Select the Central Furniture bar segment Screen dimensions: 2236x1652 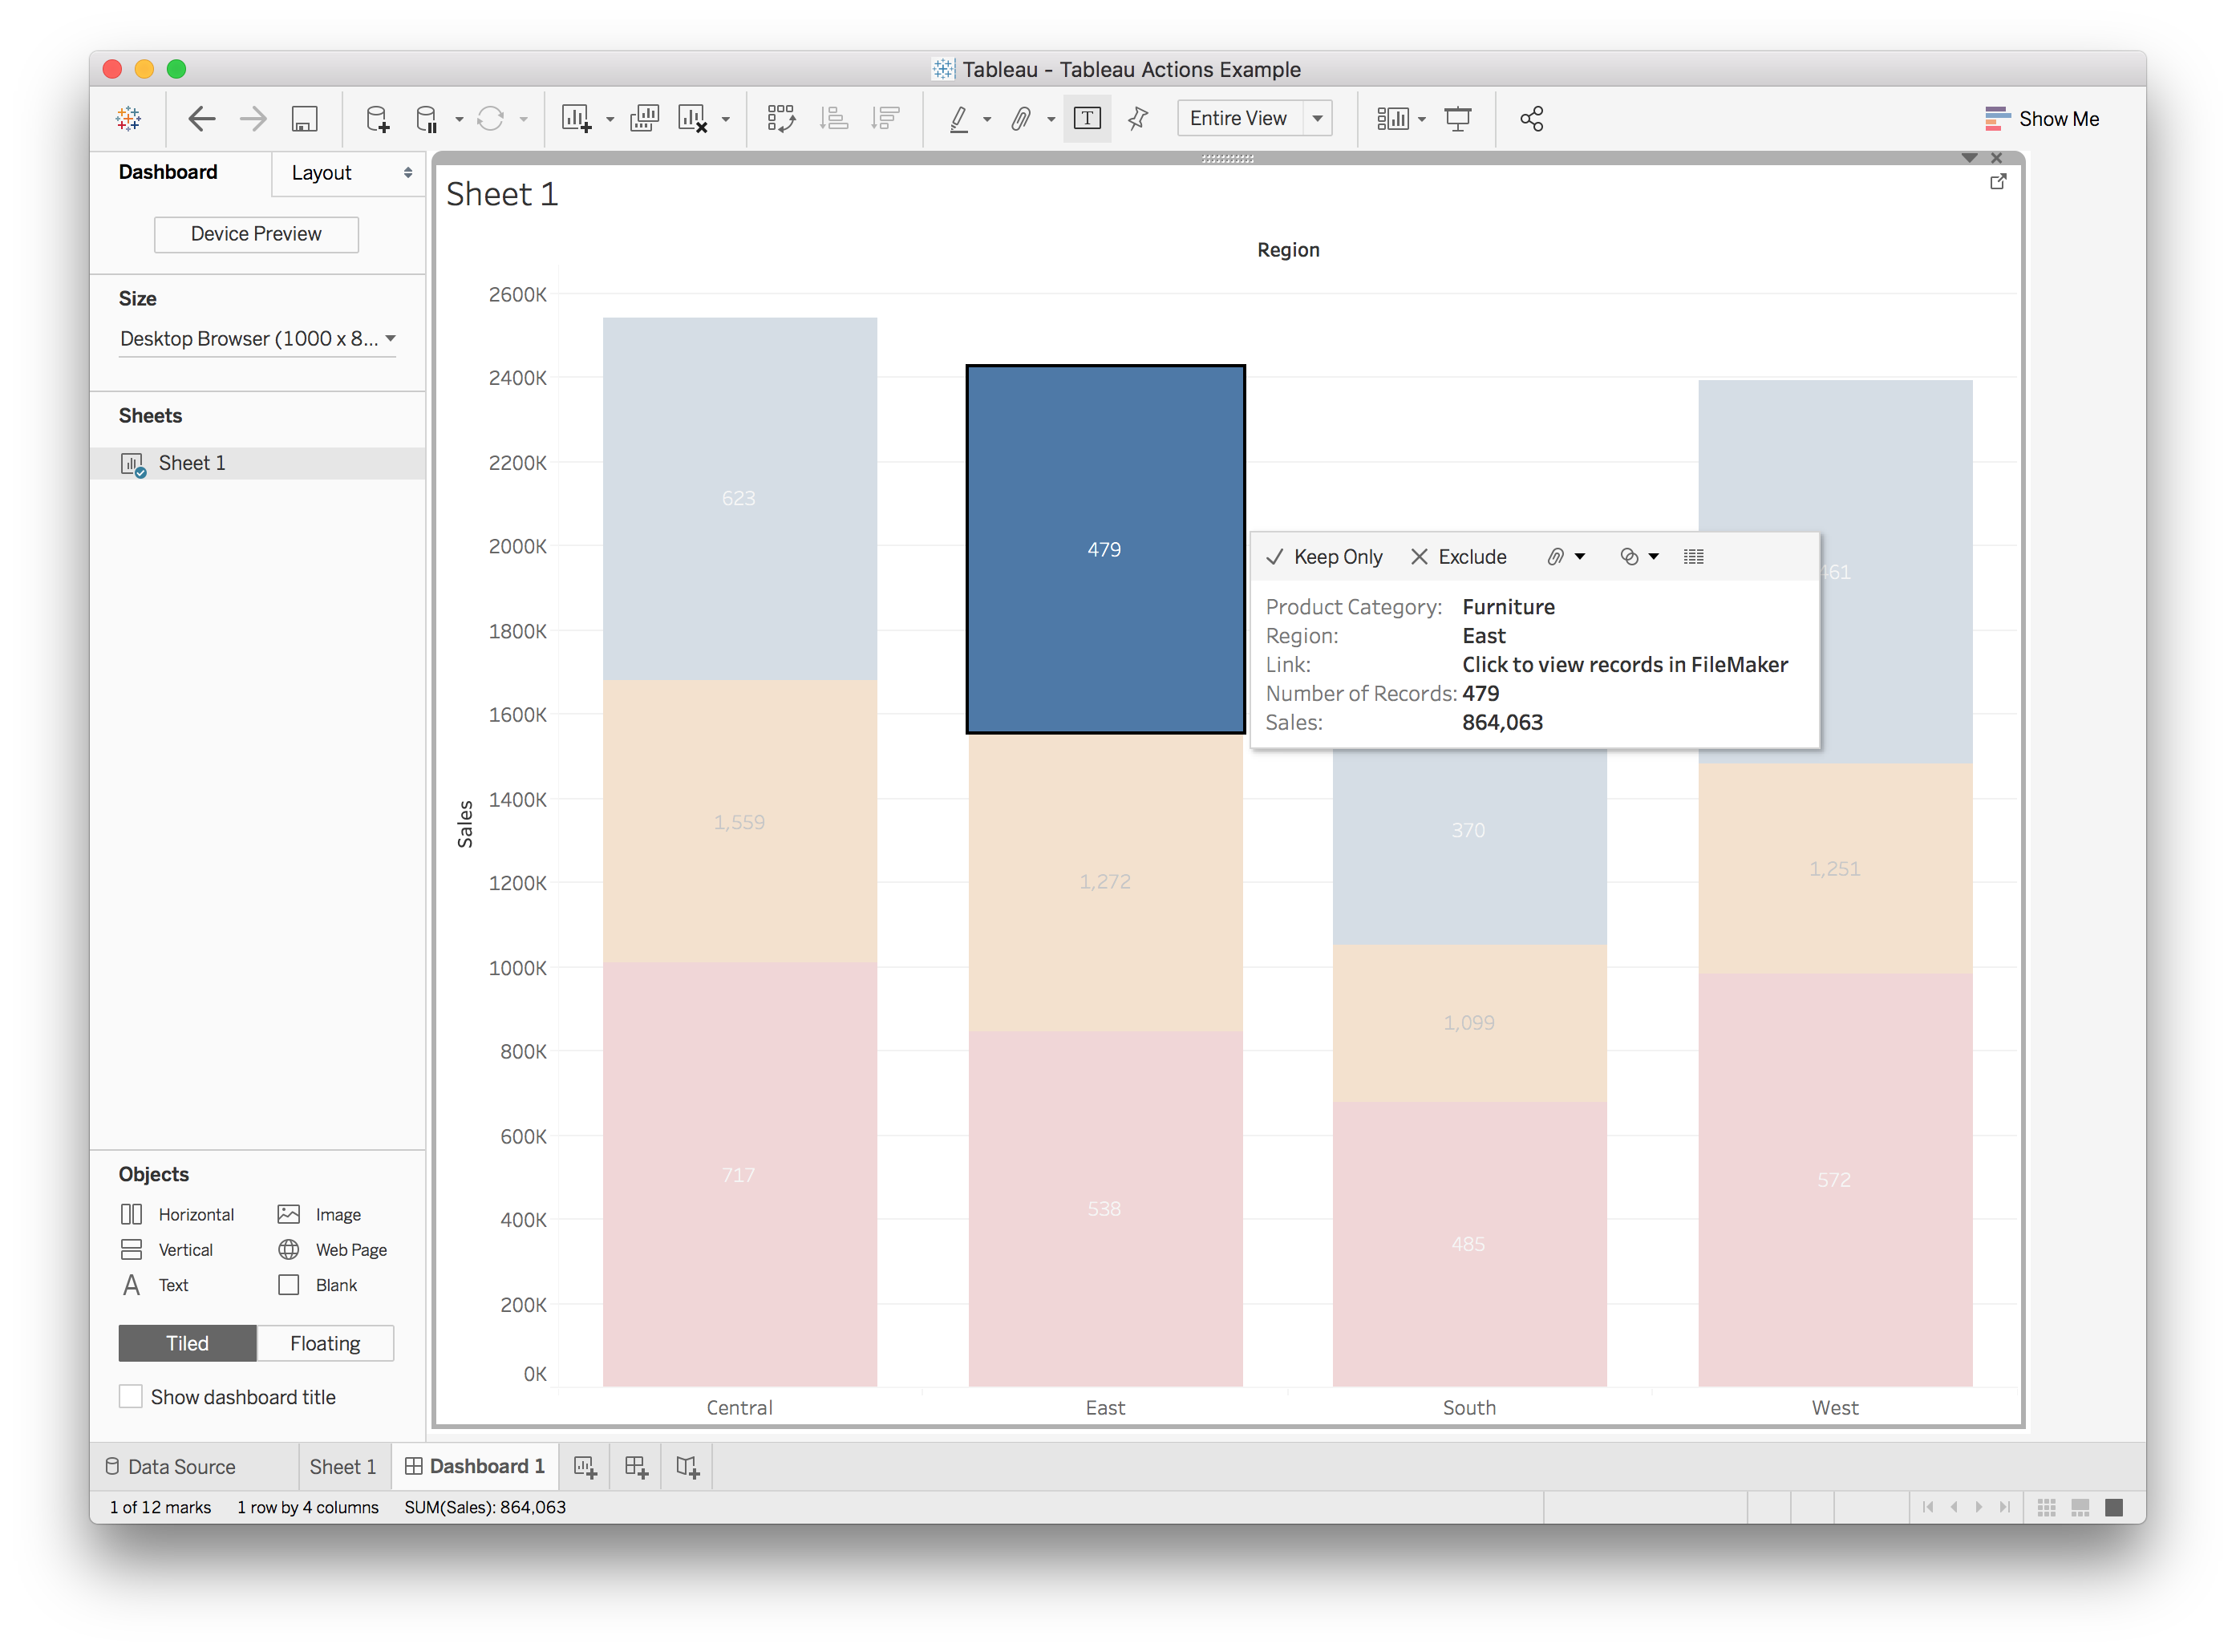pos(739,498)
